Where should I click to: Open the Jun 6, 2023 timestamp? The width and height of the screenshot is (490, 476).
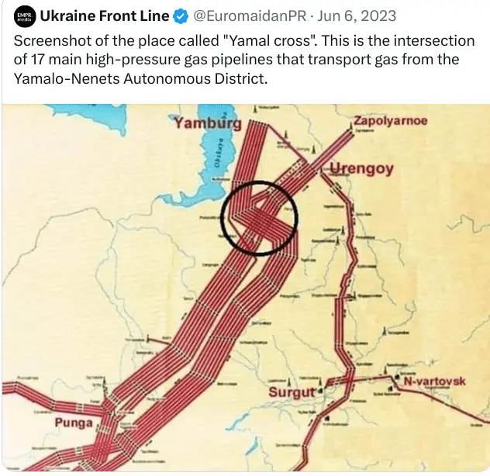click(357, 16)
